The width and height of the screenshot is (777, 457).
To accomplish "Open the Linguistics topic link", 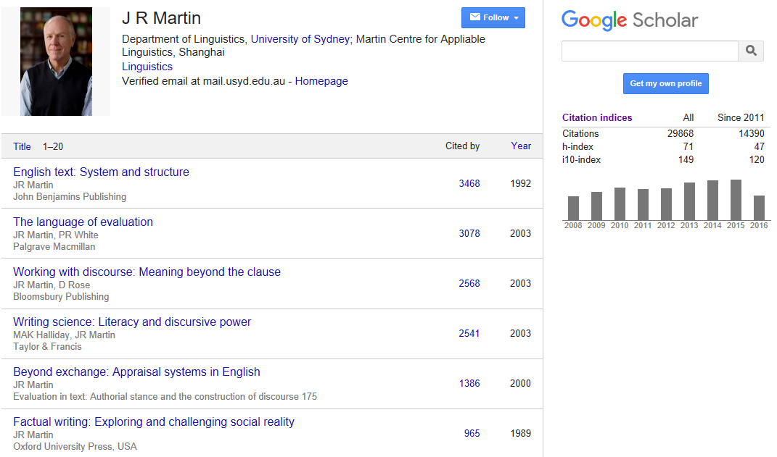I will [147, 67].
